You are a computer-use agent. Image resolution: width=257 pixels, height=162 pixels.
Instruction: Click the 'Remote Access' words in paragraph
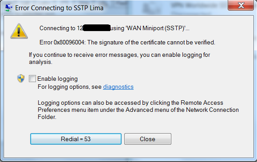(202, 103)
